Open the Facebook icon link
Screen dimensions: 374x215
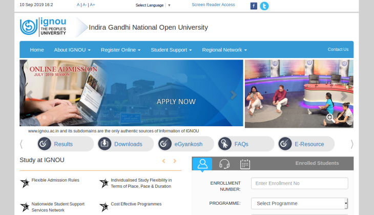point(254,6)
